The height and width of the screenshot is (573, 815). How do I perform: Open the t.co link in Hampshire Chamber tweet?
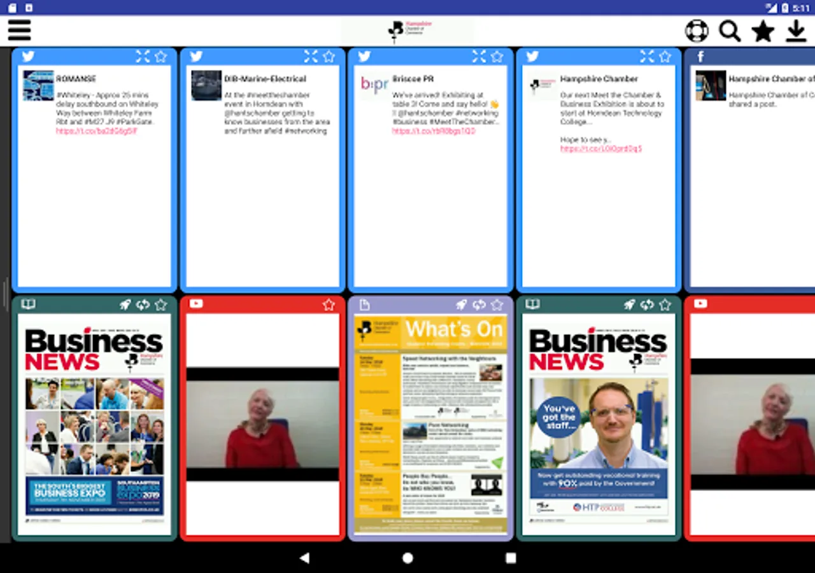click(x=601, y=148)
